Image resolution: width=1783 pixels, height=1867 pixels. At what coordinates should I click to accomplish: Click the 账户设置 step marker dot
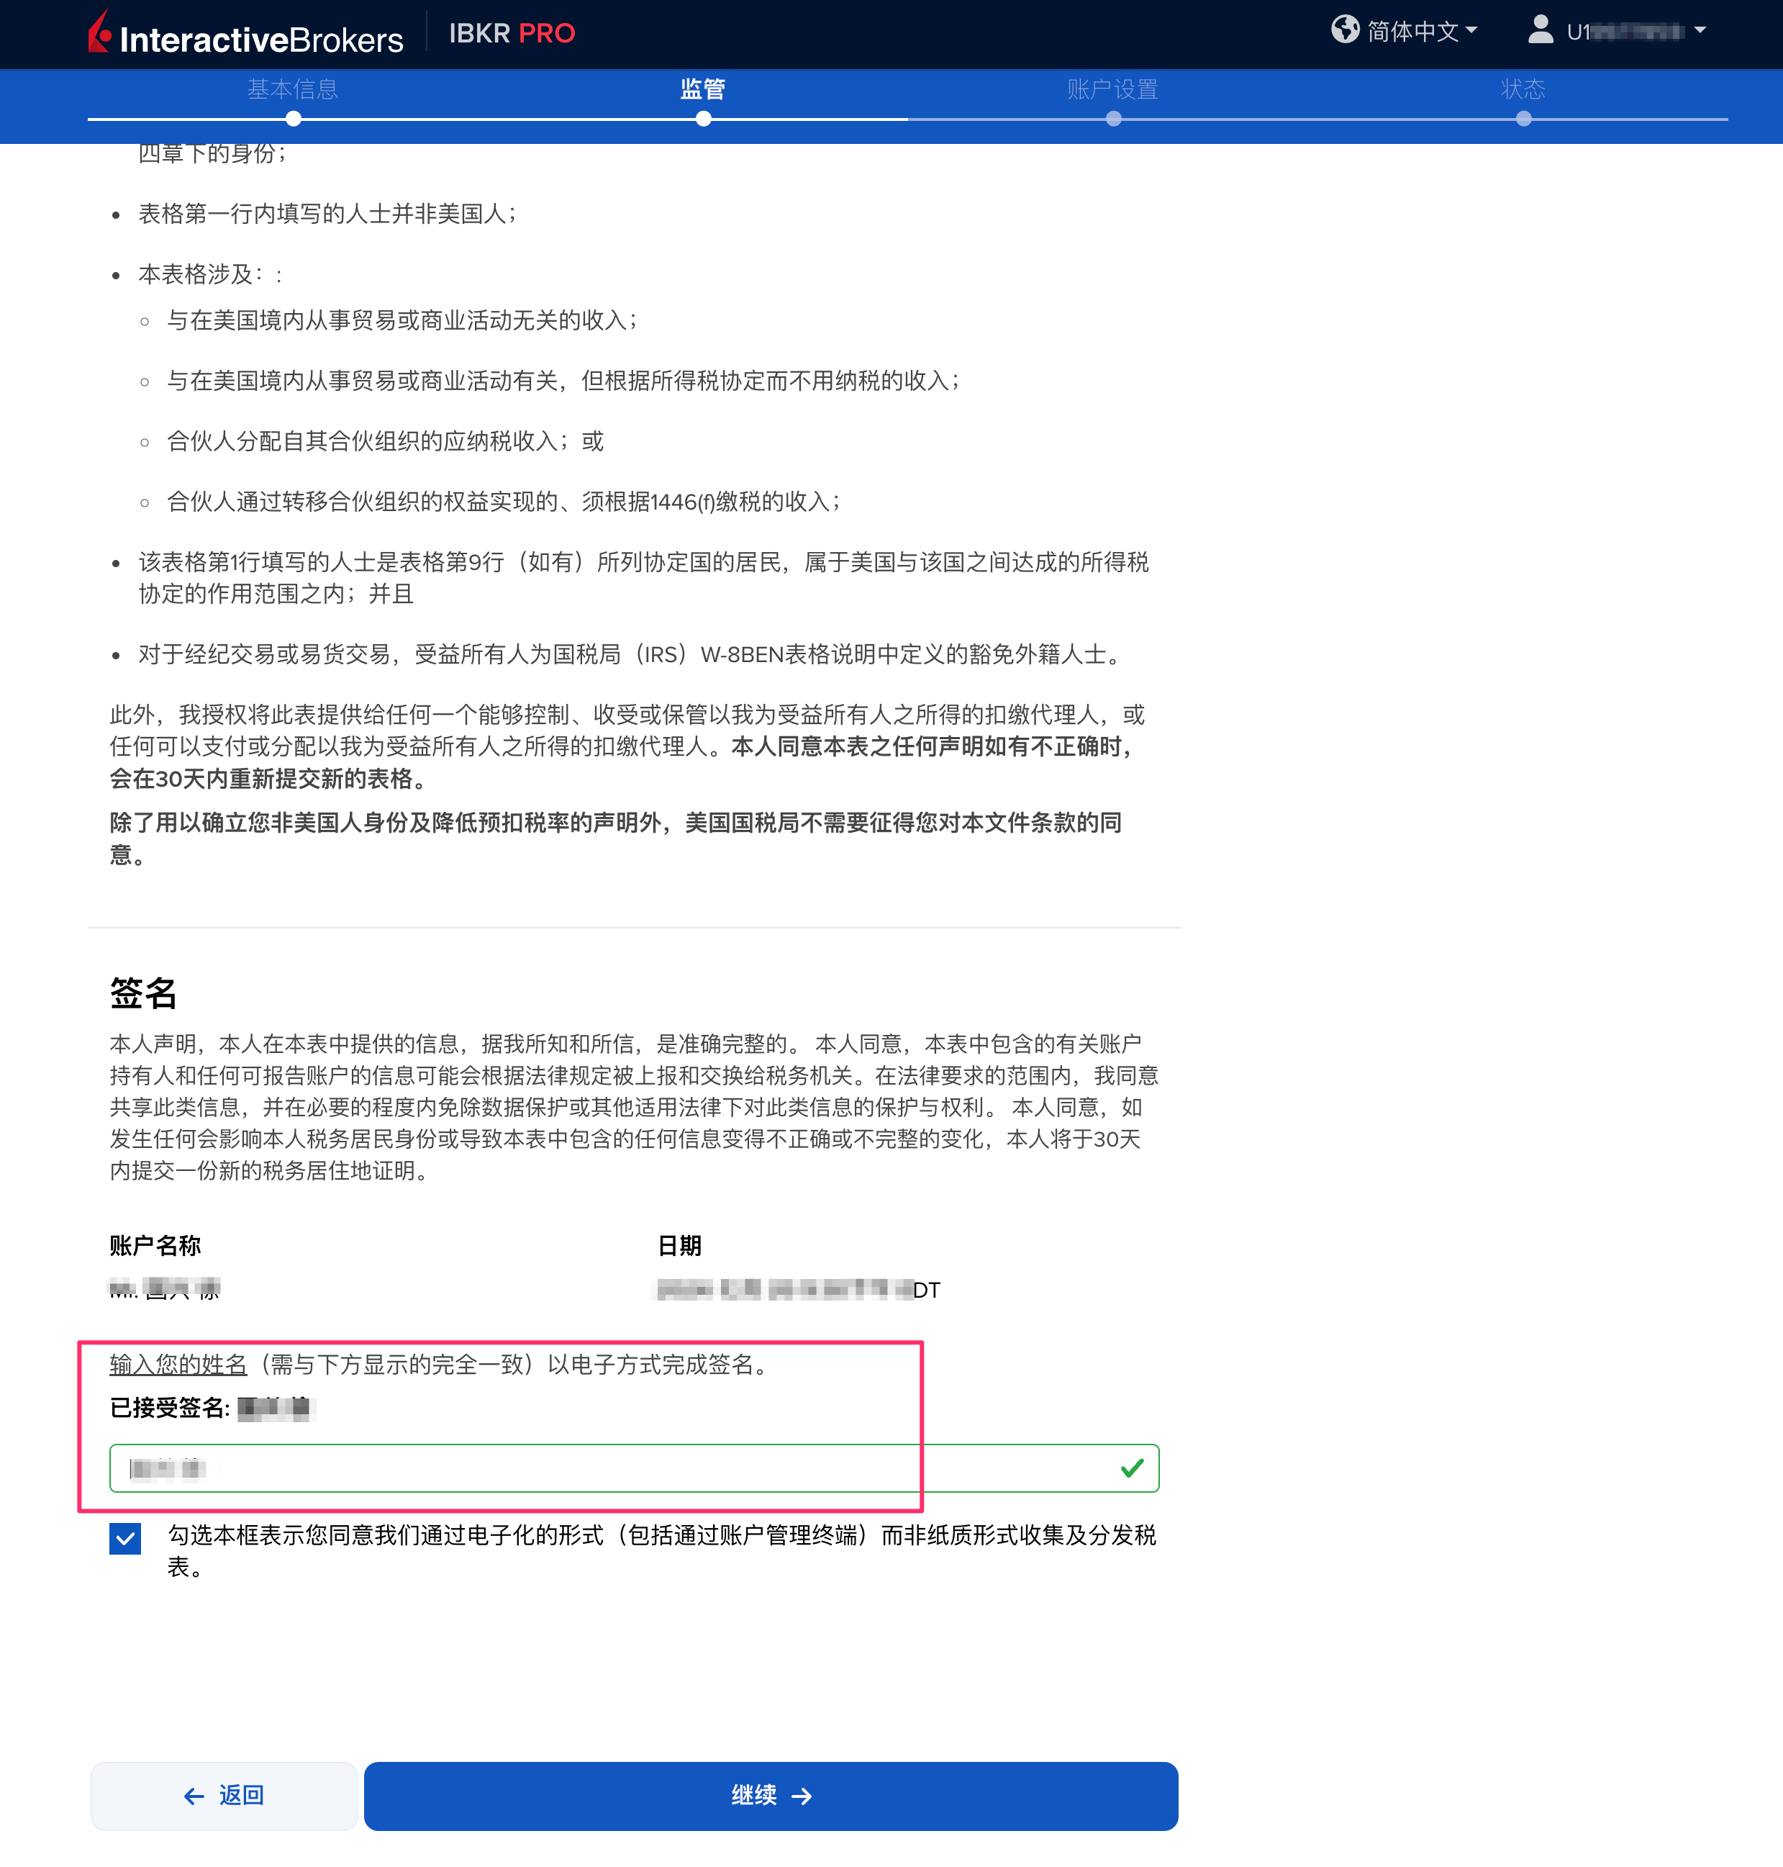click(1113, 119)
